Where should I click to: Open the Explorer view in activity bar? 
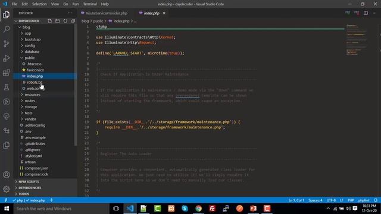point(7,15)
